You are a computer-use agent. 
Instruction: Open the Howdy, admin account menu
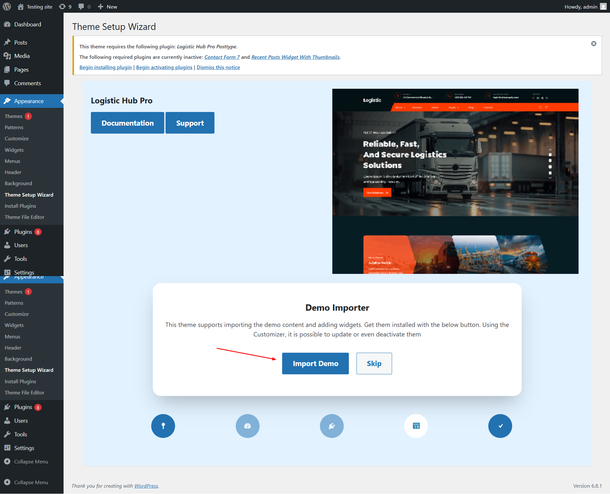pyautogui.click(x=586, y=7)
